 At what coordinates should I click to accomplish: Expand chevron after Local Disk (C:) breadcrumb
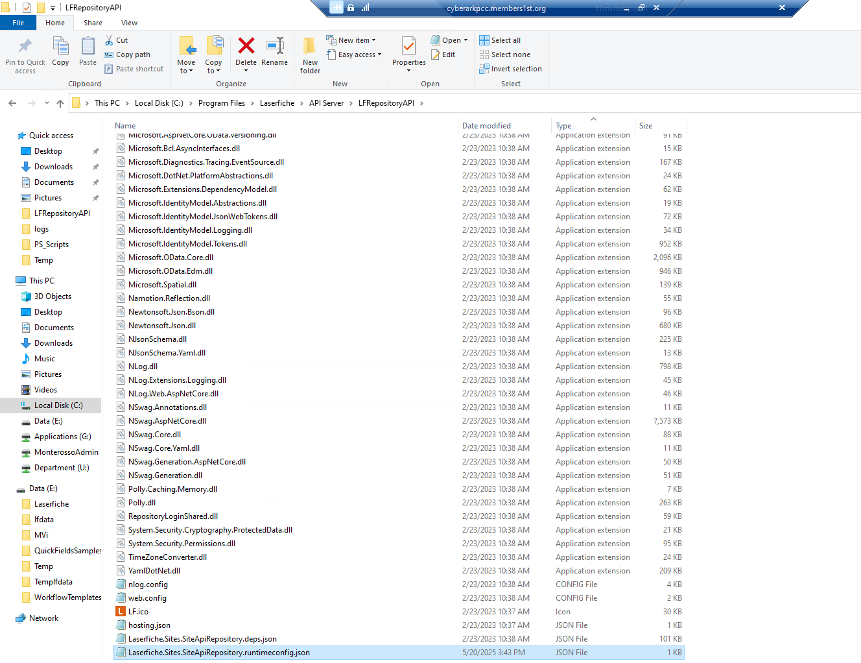pyautogui.click(x=191, y=103)
